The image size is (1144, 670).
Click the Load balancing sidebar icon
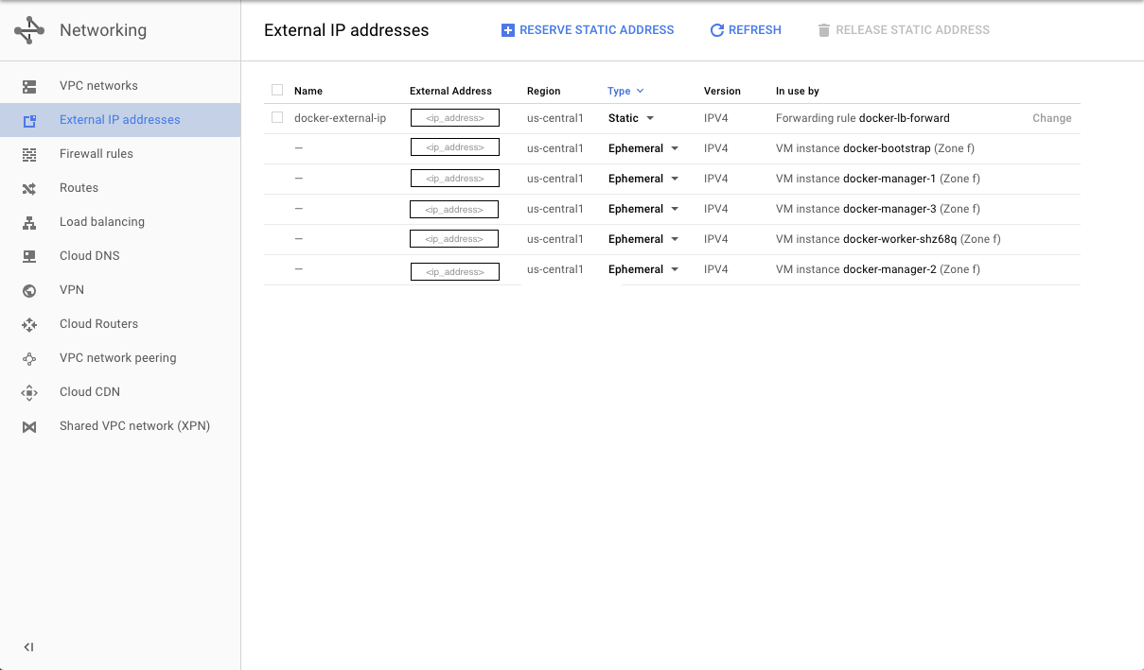[x=29, y=222]
